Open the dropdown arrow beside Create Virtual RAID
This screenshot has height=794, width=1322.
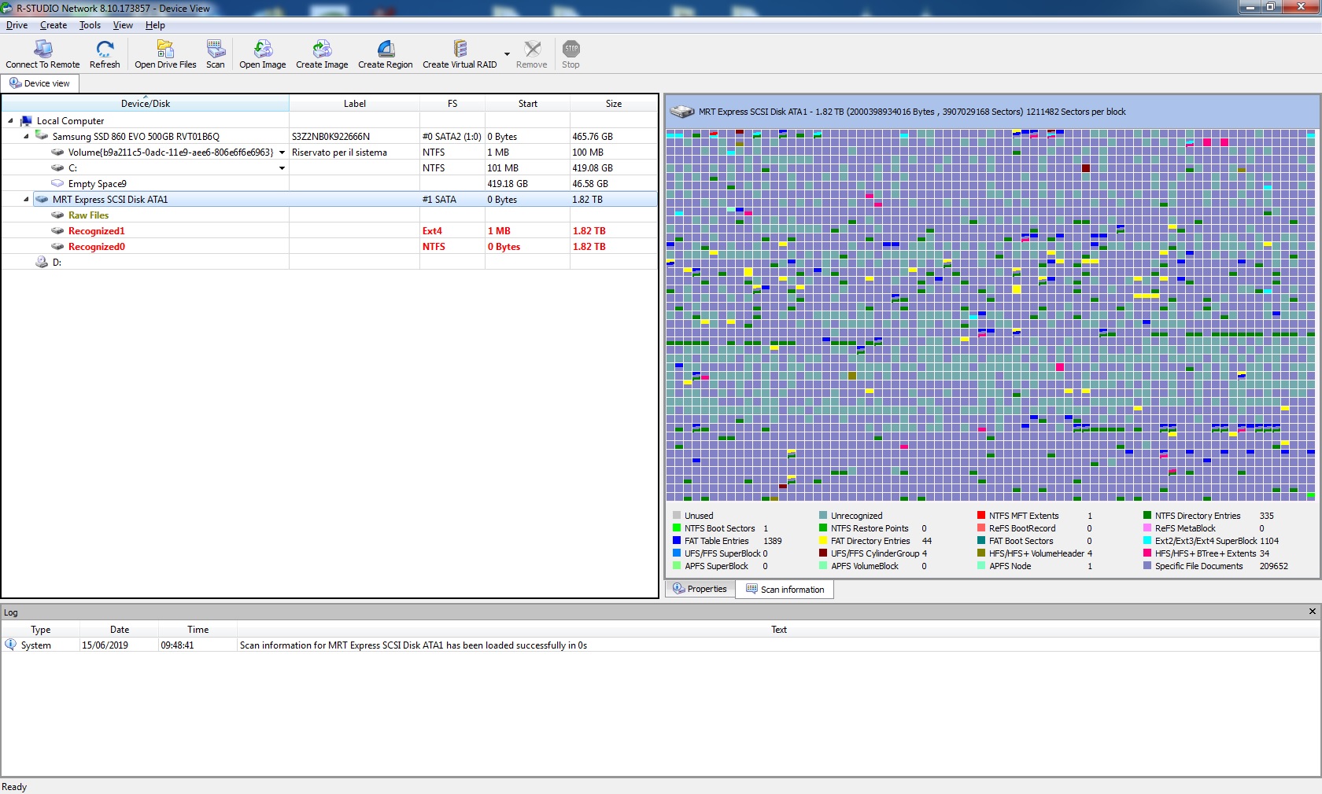507,54
